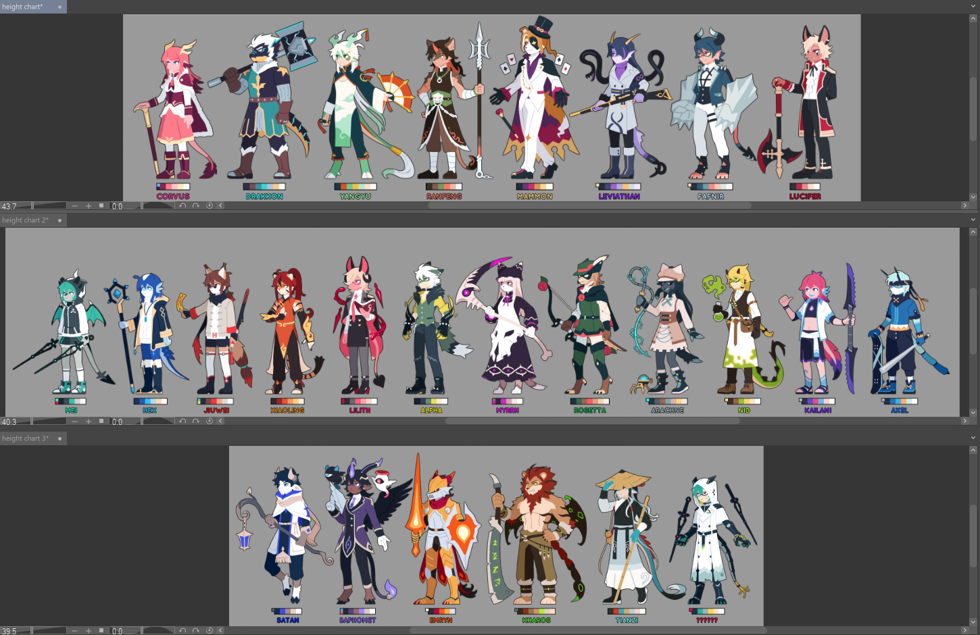The image size is (980, 635).
Task: Open the tab list dropdown for the first canvas
Action: coord(973,7)
